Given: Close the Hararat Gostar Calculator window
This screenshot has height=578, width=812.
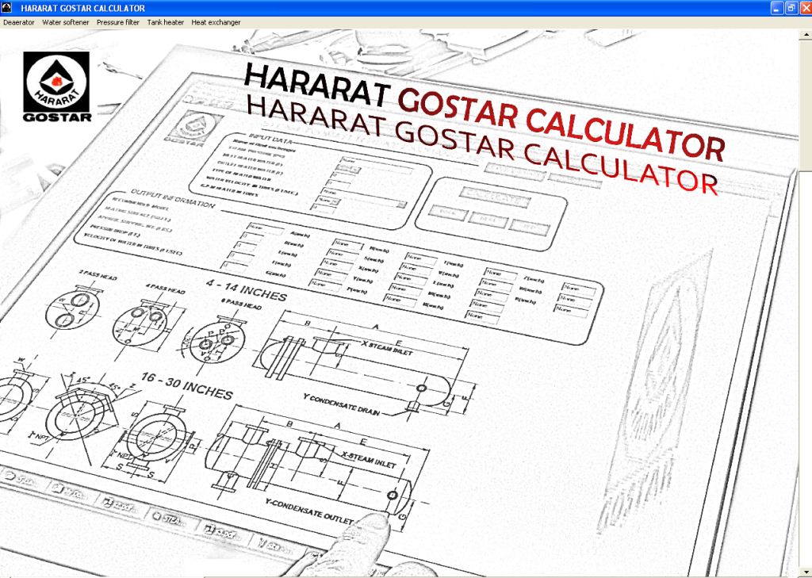Looking at the screenshot, I should point(804,8).
